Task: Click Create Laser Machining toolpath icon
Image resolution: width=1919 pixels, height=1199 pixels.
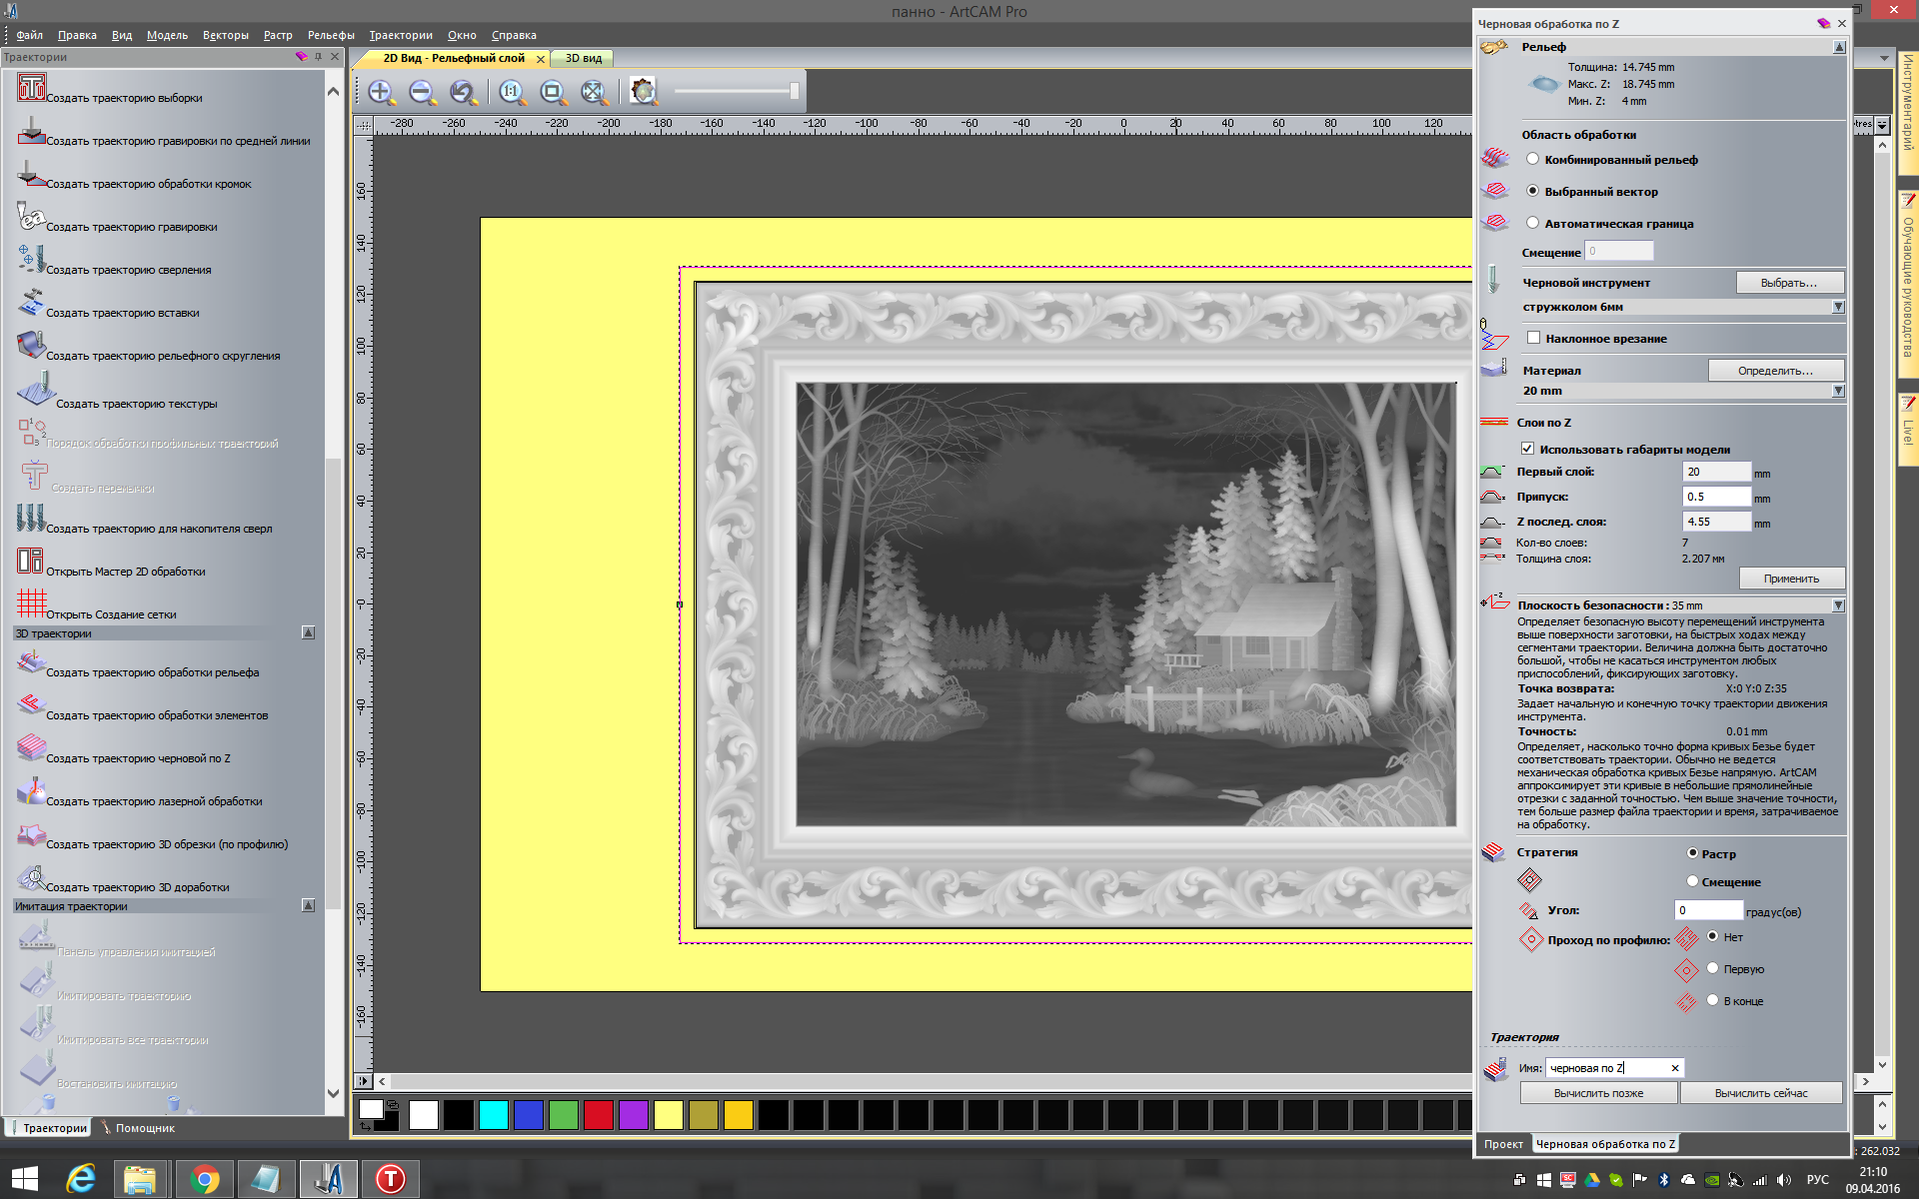Action: 31,791
